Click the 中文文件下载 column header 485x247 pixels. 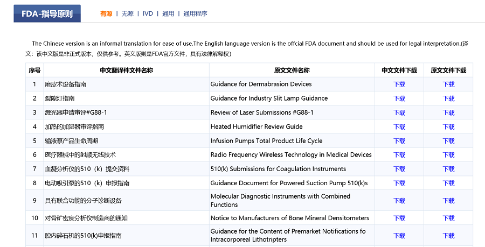point(399,70)
